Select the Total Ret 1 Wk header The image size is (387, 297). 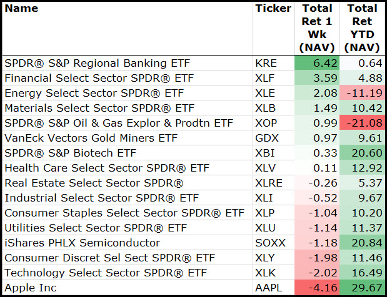click(317, 27)
